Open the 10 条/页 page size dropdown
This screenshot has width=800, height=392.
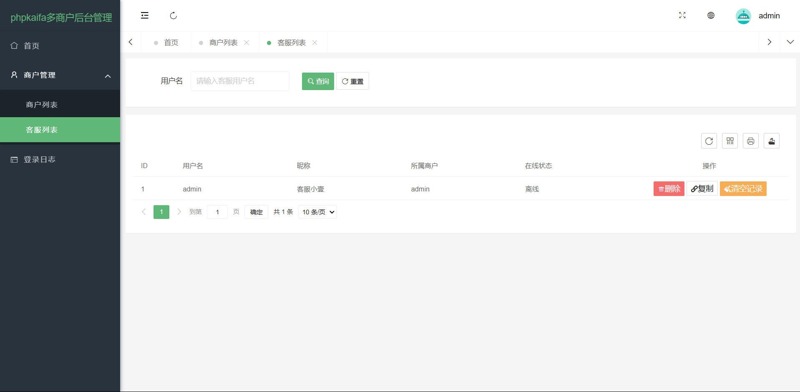317,212
